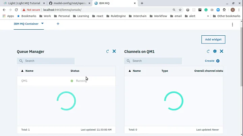Viewport: 243px width, 136px height.
Task: Refresh the Queue Manager widget
Action: tap(107, 51)
